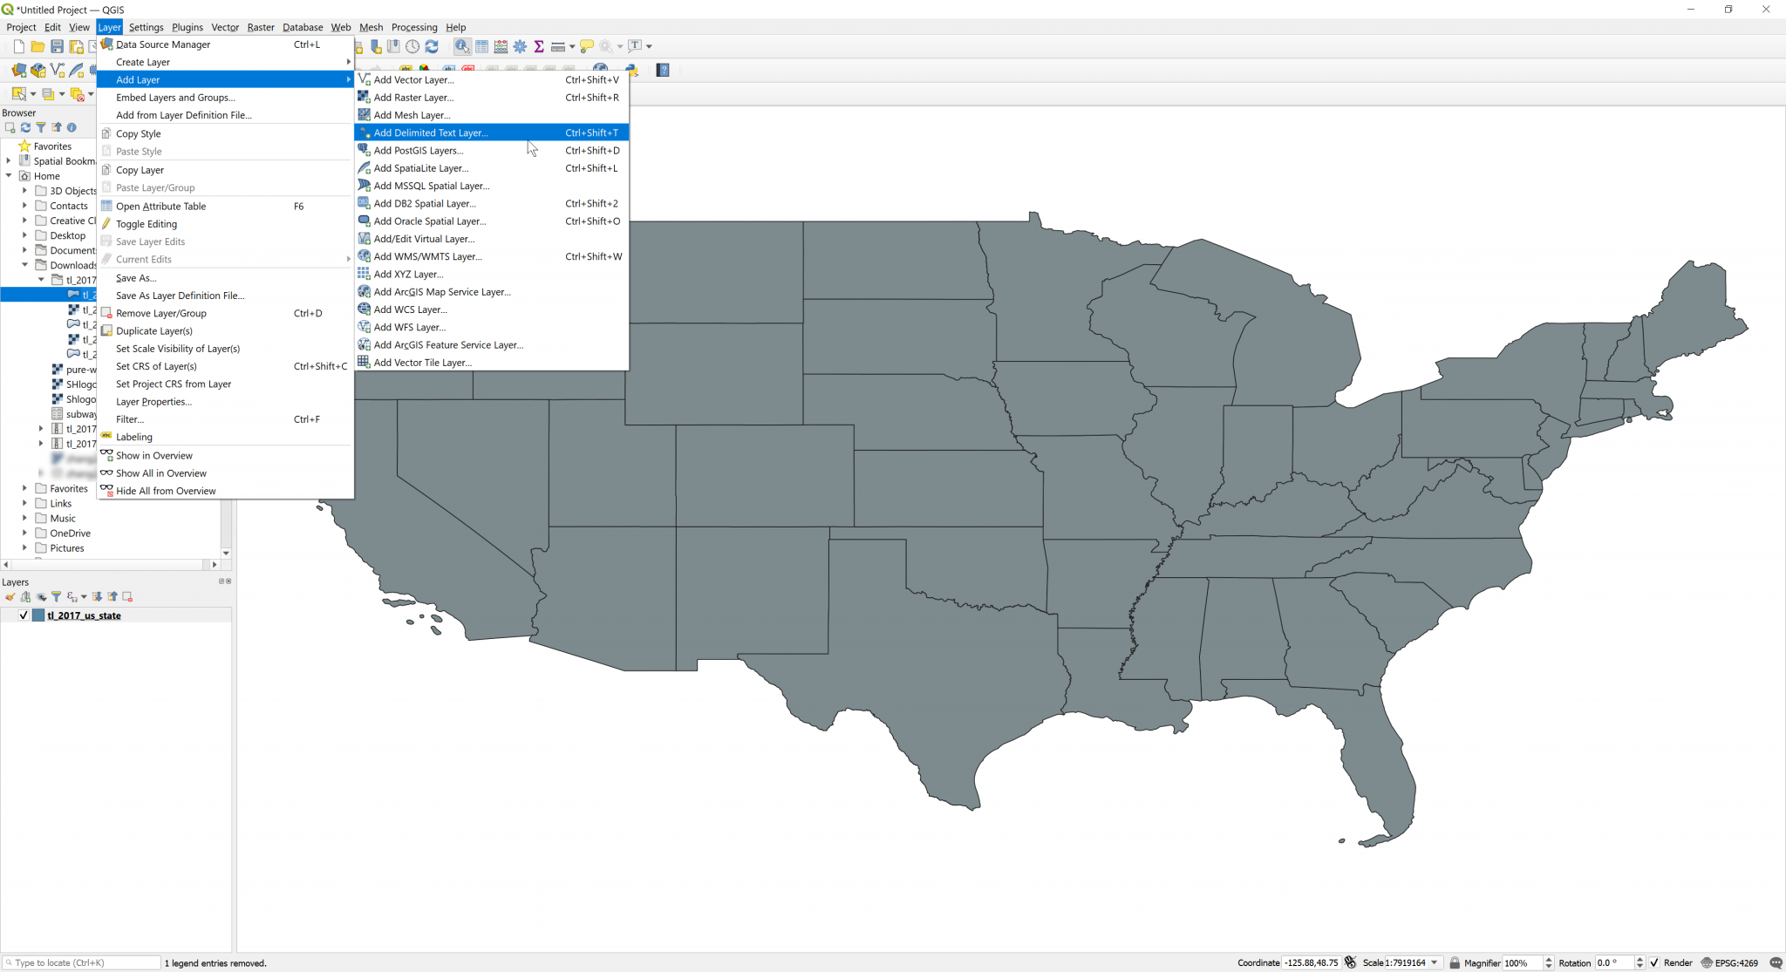
Task: Open the Temporal Controller clock icon
Action: pyautogui.click(x=412, y=46)
